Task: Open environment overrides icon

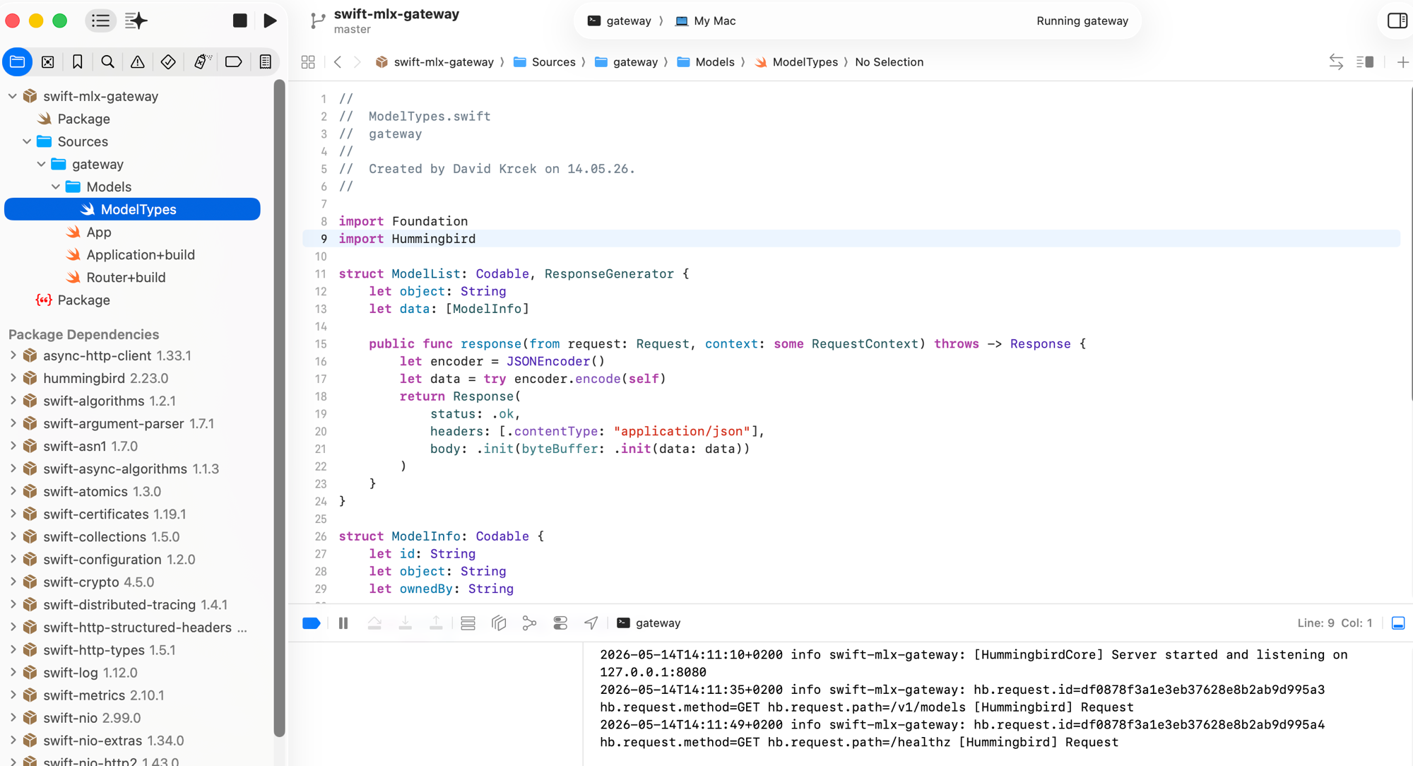Action: pyautogui.click(x=560, y=623)
